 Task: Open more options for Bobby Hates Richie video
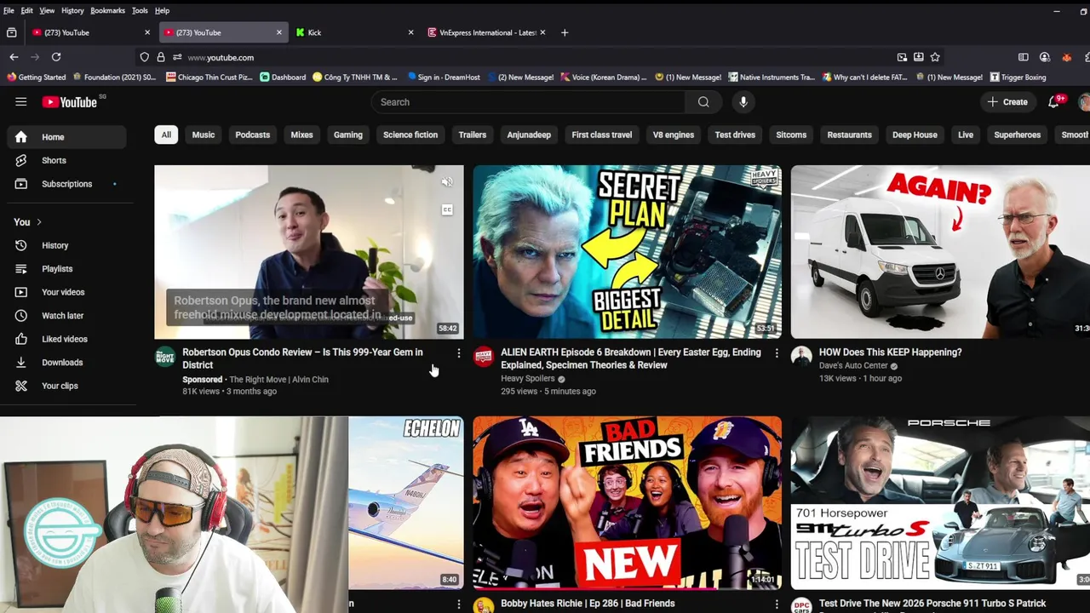[x=776, y=604]
